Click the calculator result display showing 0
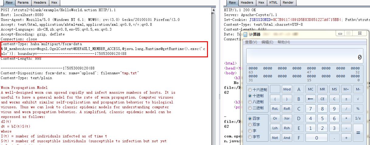 [305, 56]
